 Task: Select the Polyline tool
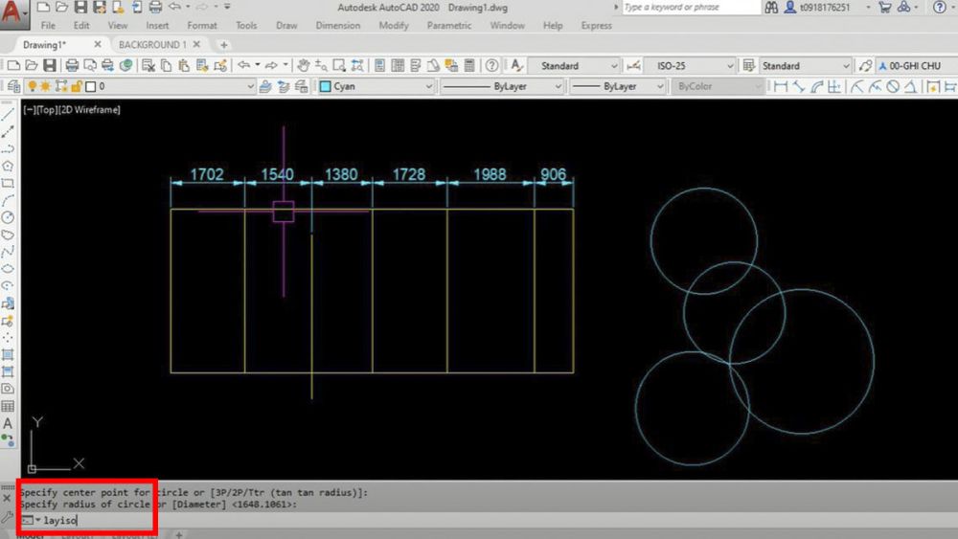8,148
